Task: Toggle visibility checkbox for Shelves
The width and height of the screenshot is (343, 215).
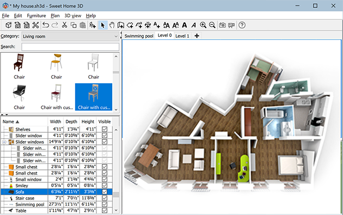Action: [105, 129]
